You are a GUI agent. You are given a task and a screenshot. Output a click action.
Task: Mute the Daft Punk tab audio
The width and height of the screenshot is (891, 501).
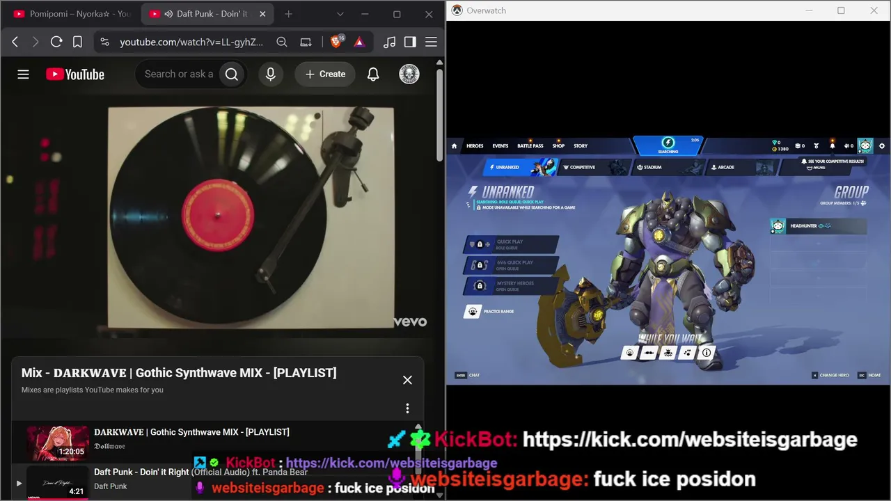click(169, 14)
